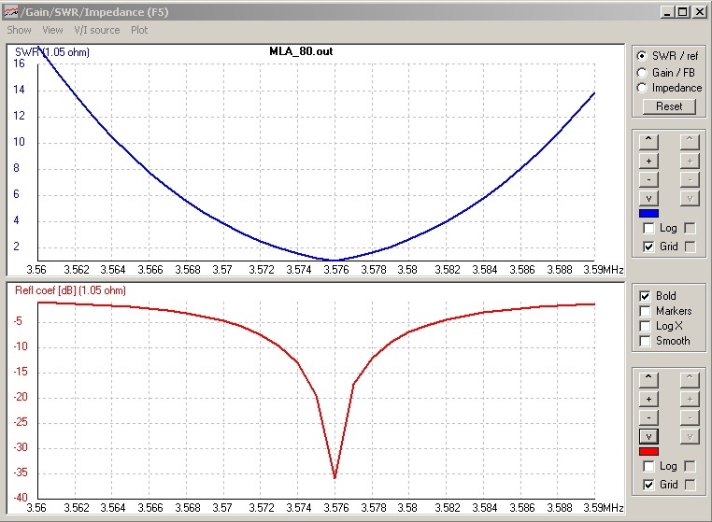Click the red Refl coef color swatch
The height and width of the screenshot is (522, 712).
(649, 452)
